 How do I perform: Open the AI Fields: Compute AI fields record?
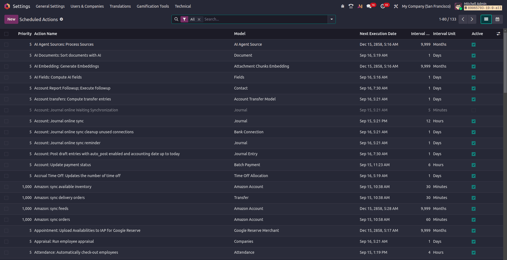point(58,77)
